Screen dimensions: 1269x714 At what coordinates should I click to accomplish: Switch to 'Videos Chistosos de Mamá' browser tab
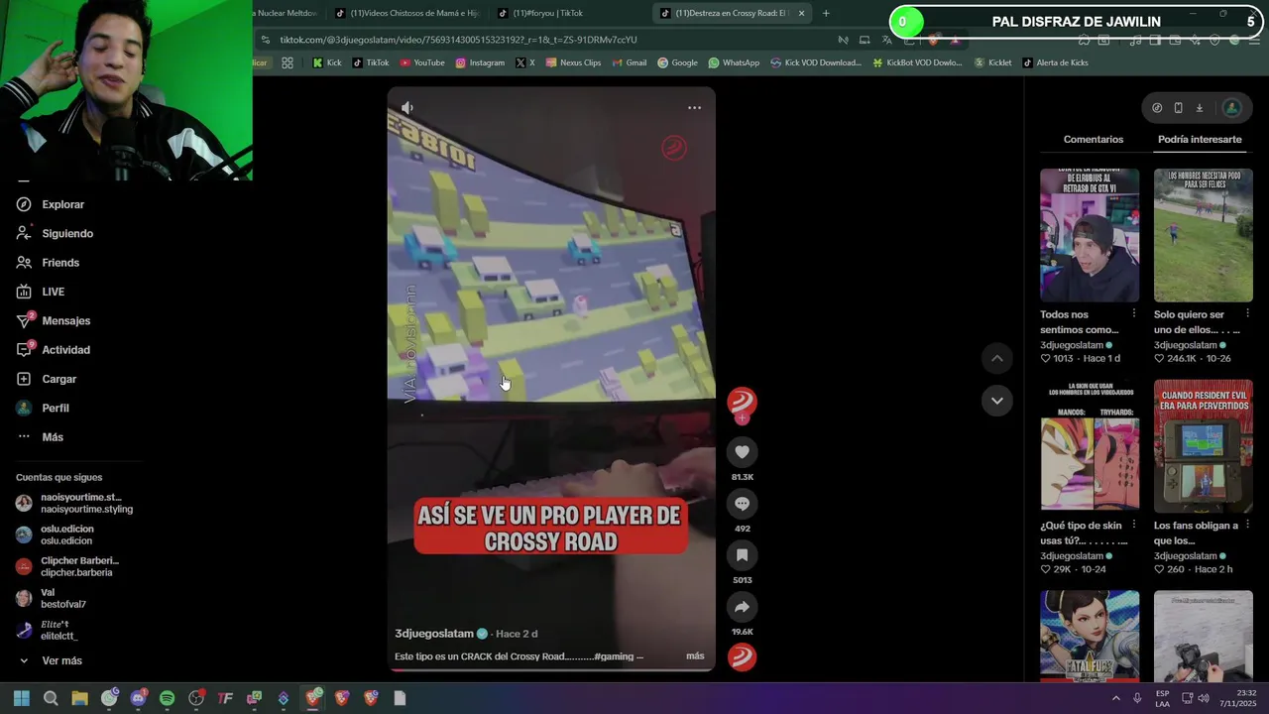(x=406, y=13)
